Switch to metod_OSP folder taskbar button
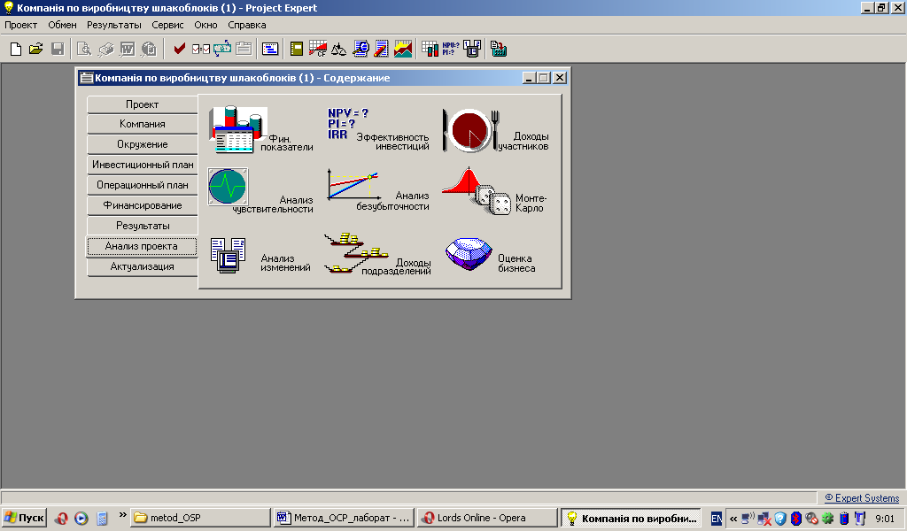The width and height of the screenshot is (907, 531). point(200,518)
